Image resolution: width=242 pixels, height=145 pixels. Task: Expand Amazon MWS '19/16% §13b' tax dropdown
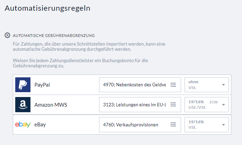[x=223, y=105]
